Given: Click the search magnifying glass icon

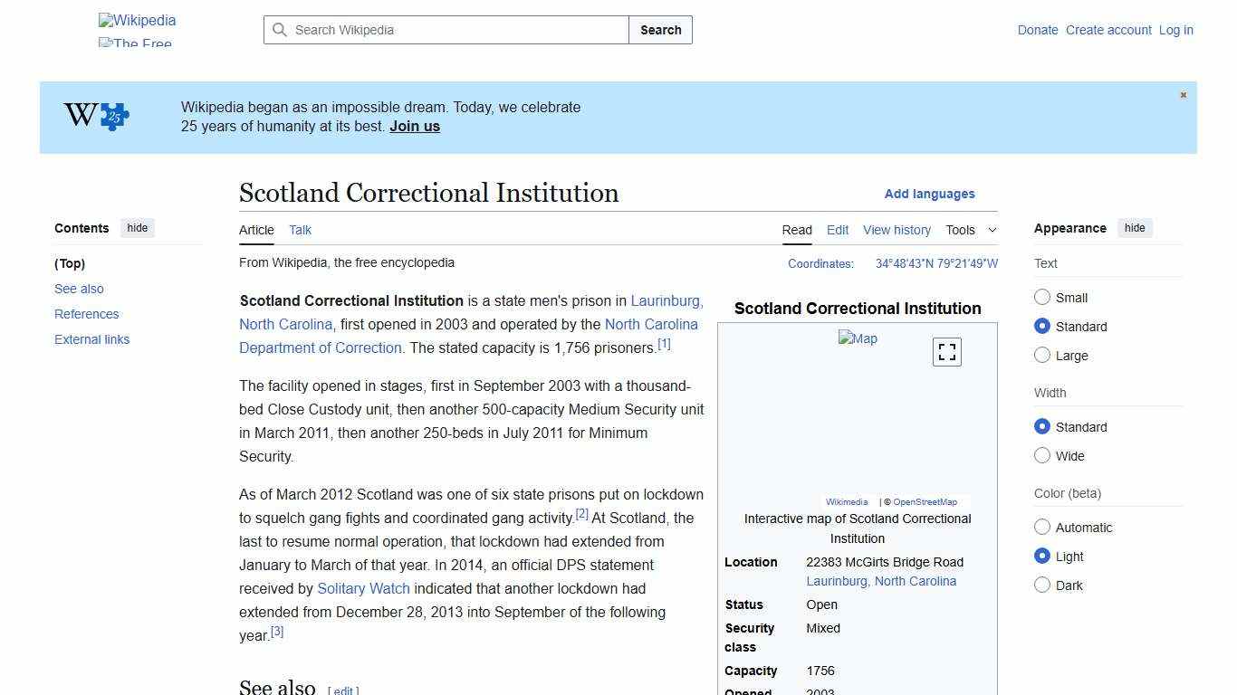Looking at the screenshot, I should click(x=281, y=30).
